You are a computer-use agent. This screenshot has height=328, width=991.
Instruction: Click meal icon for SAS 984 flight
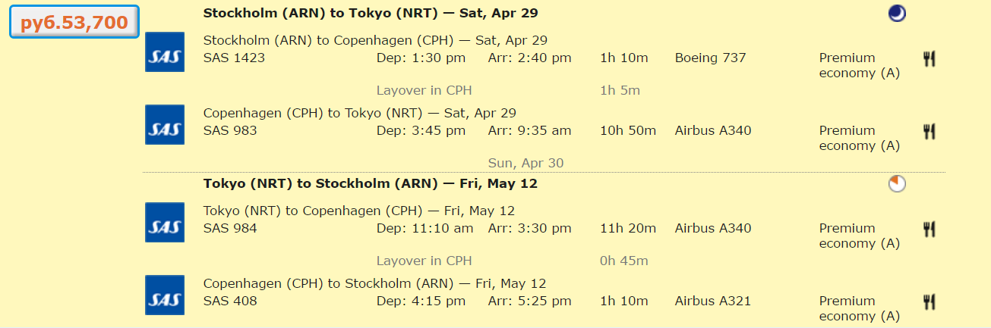pos(929,229)
